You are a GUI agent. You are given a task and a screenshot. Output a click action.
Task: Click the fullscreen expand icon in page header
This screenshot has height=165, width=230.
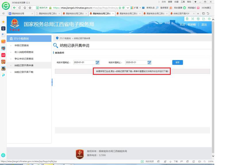point(193,19)
